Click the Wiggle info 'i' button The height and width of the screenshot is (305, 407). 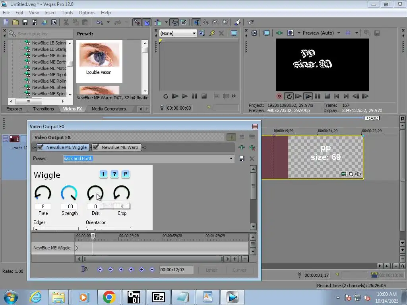(103, 174)
